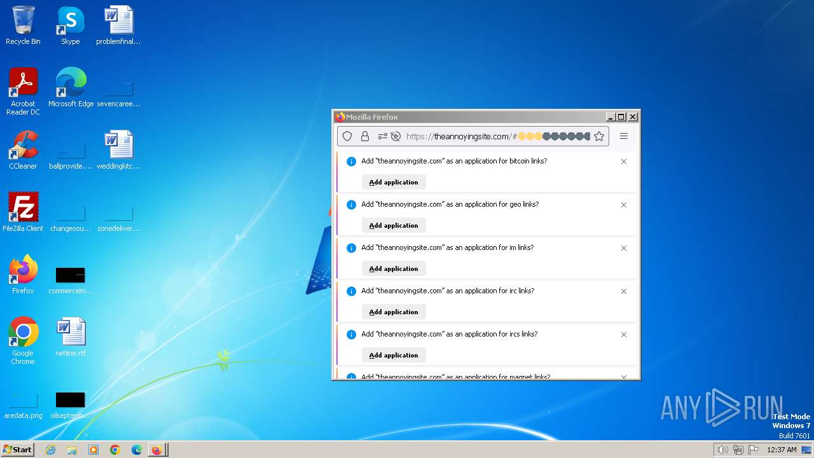Select the problemfinal document on desktop

tap(118, 25)
